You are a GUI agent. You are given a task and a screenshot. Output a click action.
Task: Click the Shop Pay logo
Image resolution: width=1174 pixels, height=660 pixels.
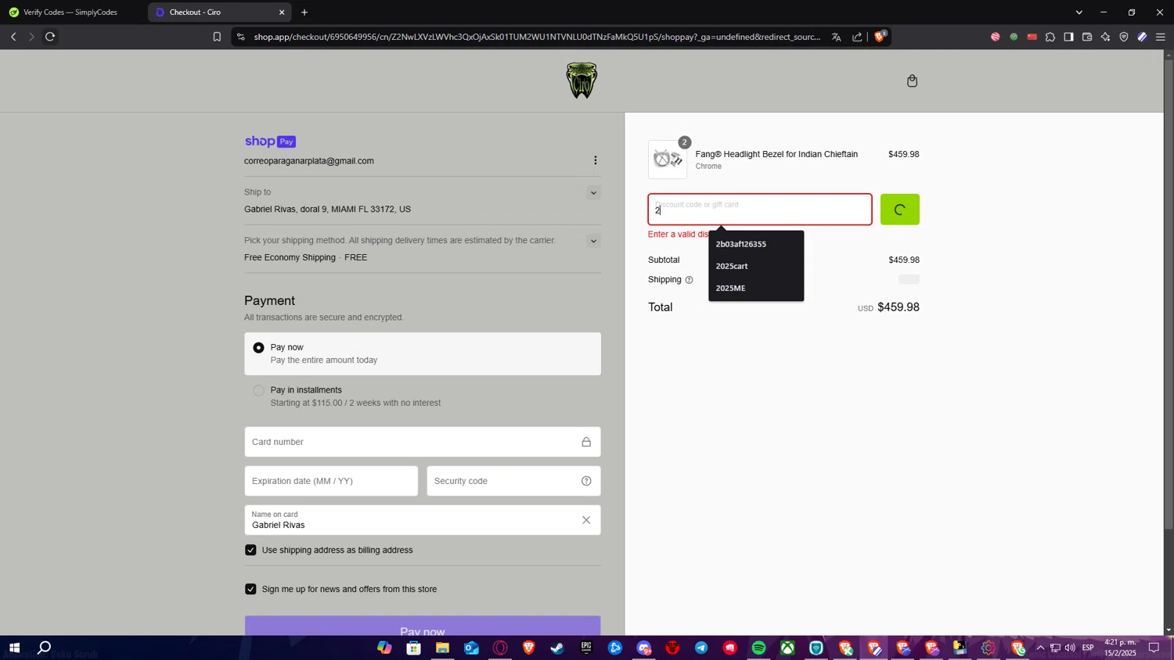tap(270, 142)
